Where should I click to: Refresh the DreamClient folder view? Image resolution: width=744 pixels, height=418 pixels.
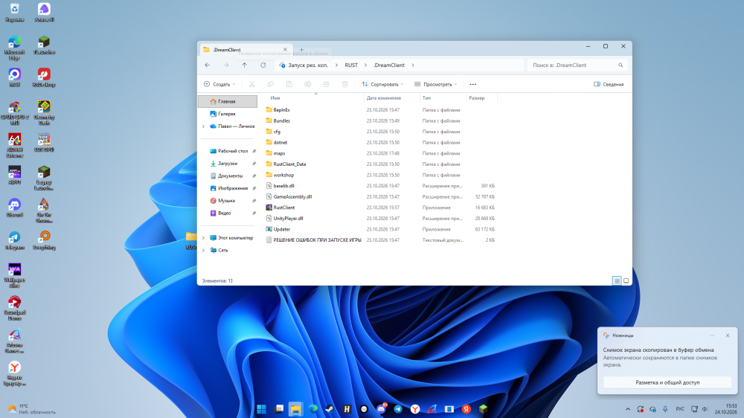(x=263, y=65)
